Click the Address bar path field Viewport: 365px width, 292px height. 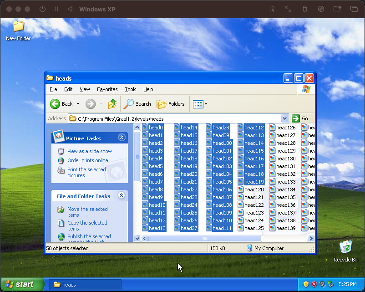pyautogui.click(x=177, y=118)
